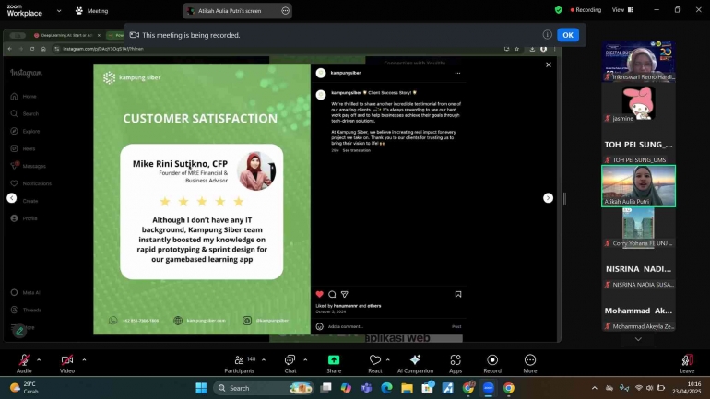The image size is (710, 399).
Task: Close the Instagram post overlay
Action: 549,65
